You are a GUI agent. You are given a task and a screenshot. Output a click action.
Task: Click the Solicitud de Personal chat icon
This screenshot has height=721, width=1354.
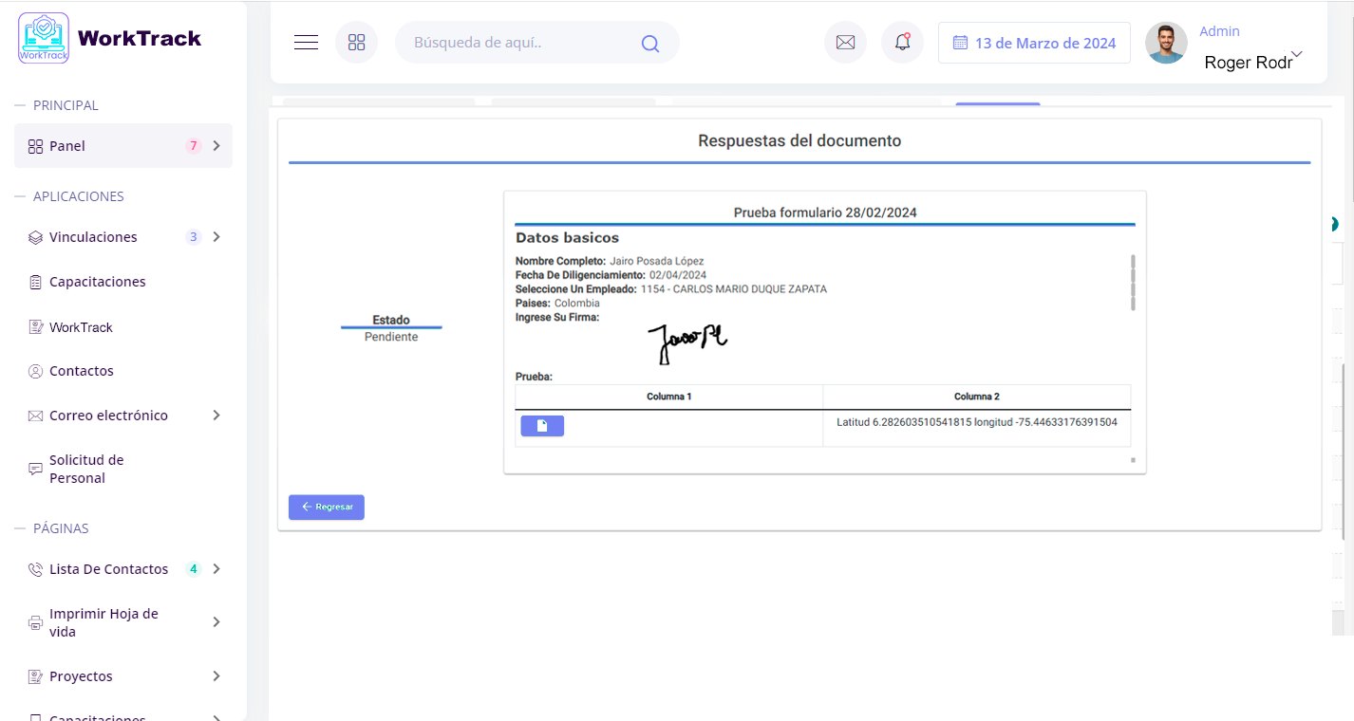click(35, 469)
